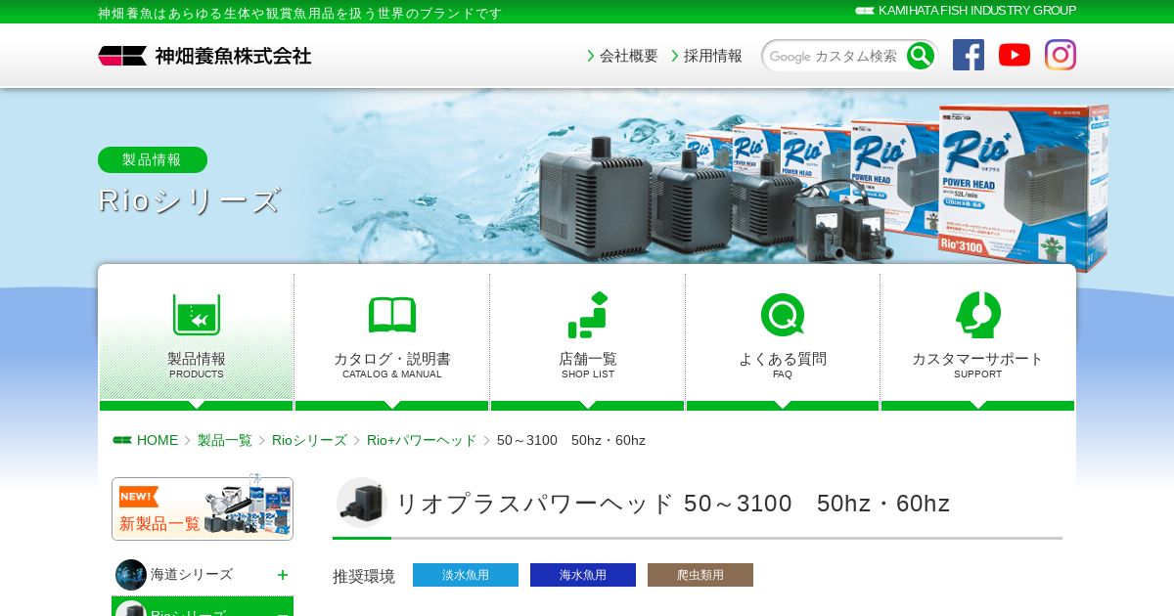Open the カタログ・説明書 tab
1174x616 pixels.
point(392,340)
